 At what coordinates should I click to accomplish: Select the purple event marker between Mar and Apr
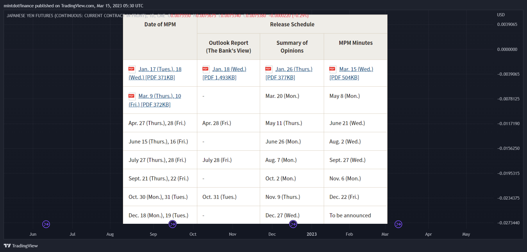pos(399,224)
